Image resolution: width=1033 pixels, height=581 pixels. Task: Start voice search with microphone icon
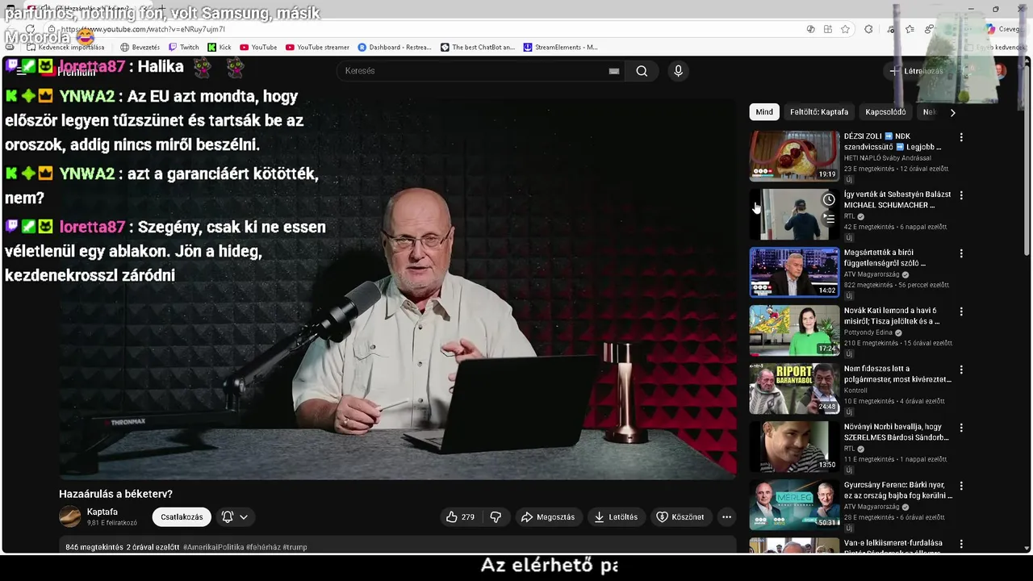pyautogui.click(x=678, y=71)
